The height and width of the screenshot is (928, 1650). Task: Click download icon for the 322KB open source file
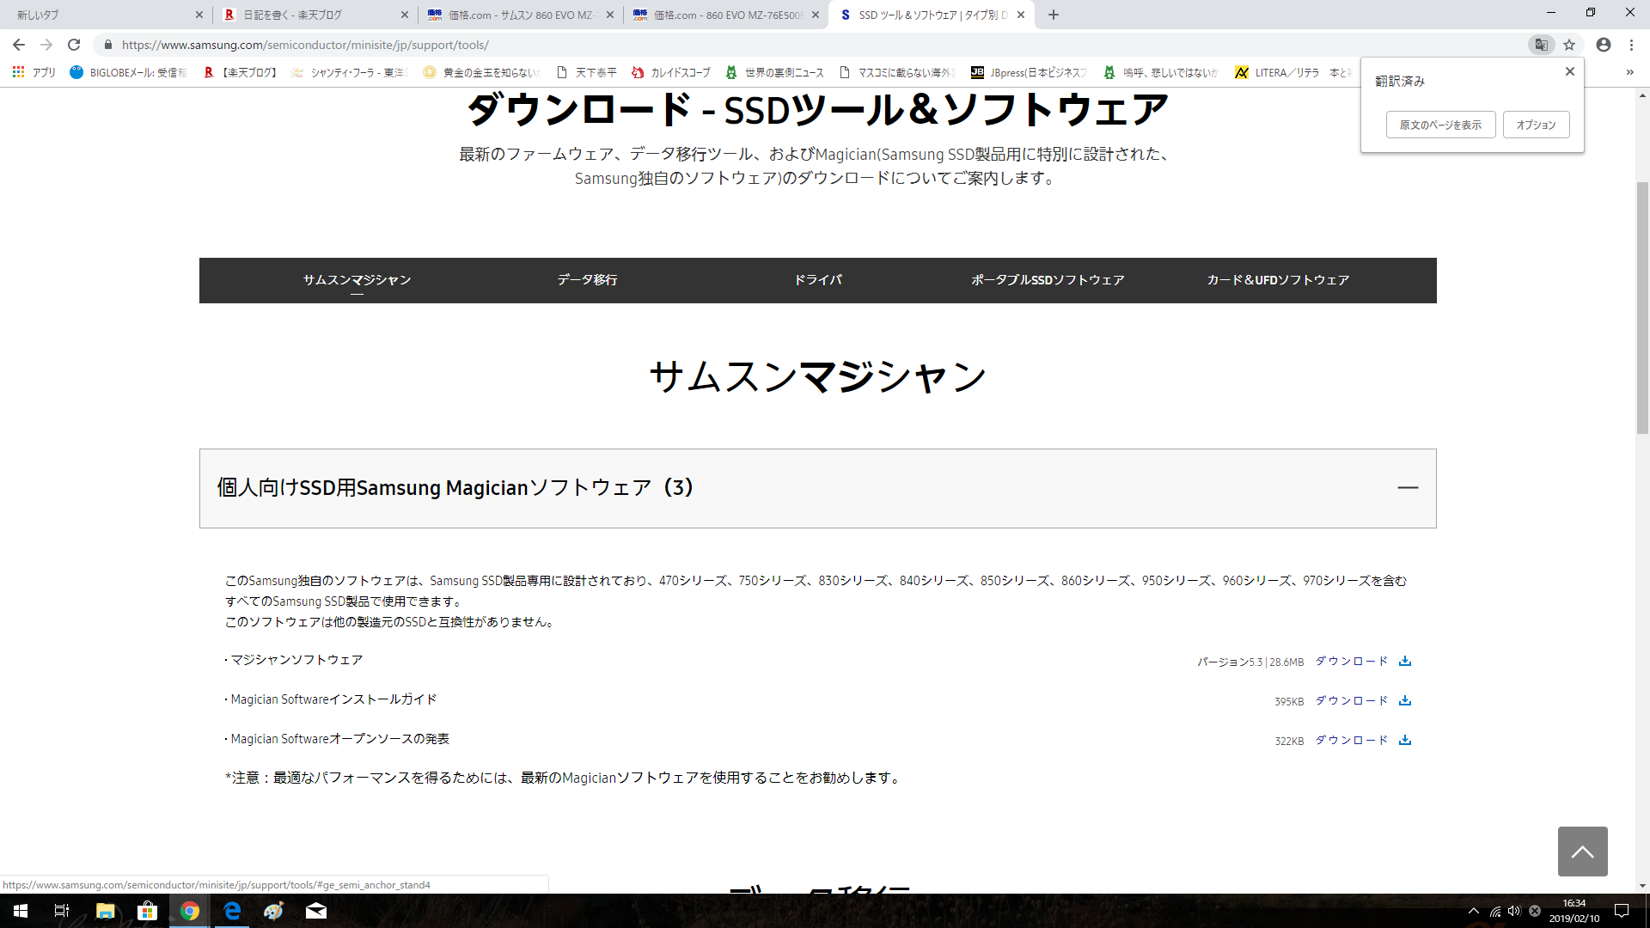(1405, 740)
